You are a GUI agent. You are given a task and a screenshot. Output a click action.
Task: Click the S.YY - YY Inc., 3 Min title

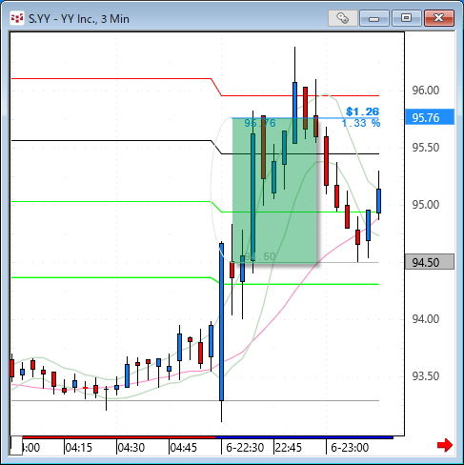[79, 19]
